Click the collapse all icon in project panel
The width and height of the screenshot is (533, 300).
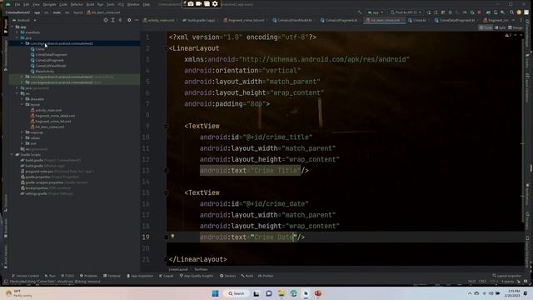pos(120,20)
